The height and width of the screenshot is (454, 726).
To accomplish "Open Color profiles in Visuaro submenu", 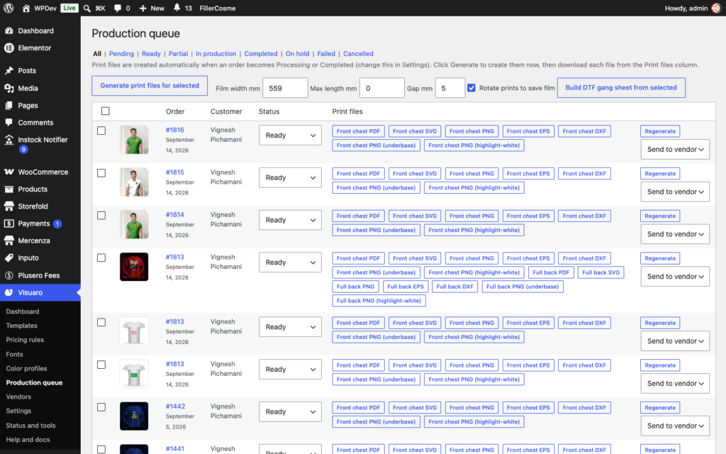I will (26, 368).
